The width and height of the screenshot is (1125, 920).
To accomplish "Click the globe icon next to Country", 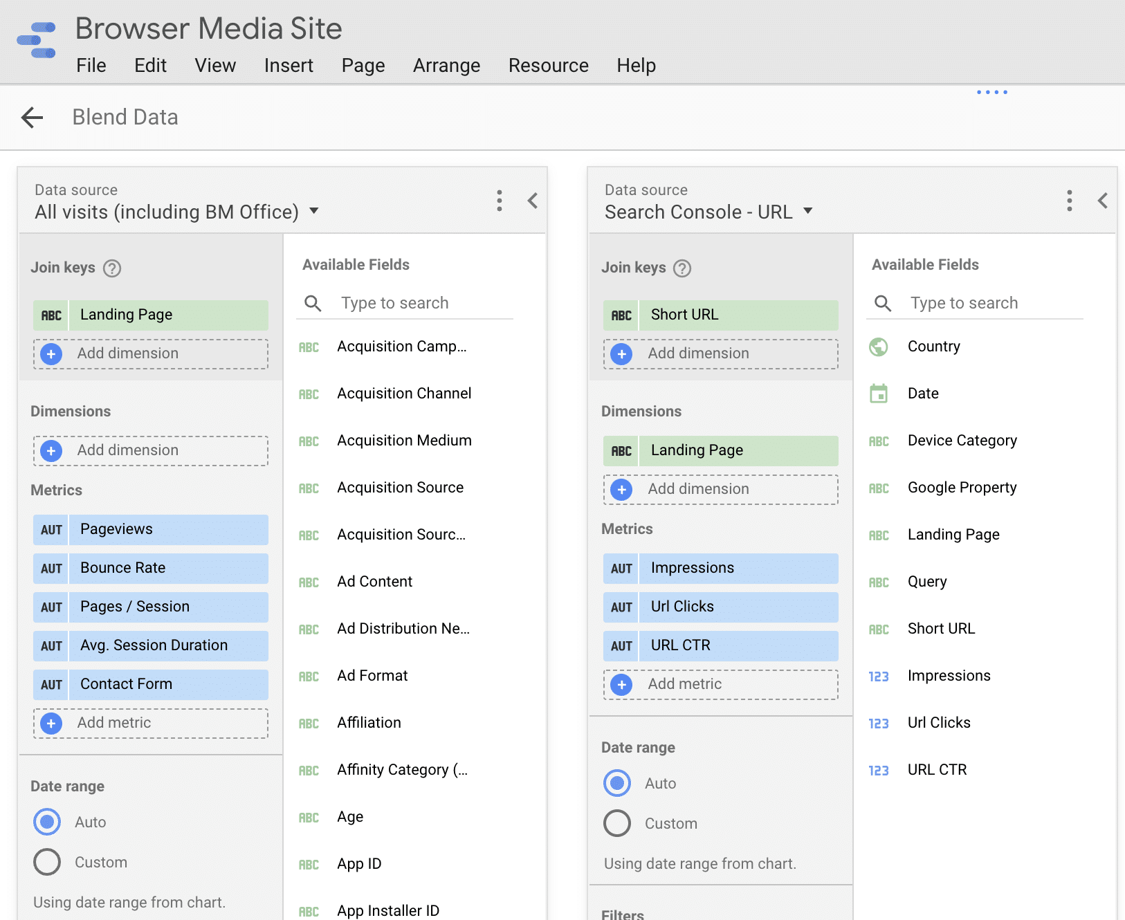I will point(879,347).
